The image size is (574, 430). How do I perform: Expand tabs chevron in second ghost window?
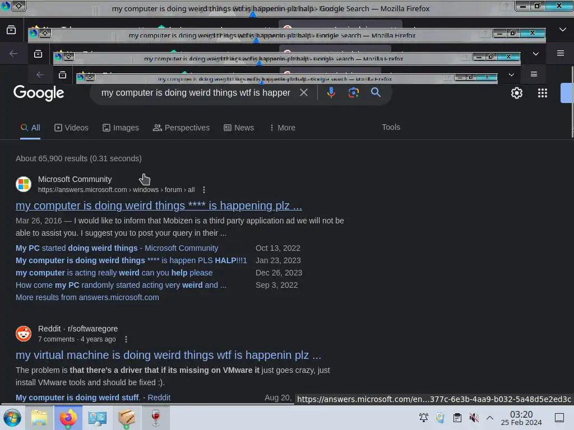tap(535, 54)
